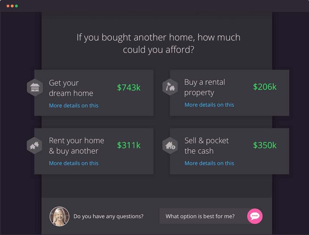Select the $350k sell and pocket amount

(265, 145)
